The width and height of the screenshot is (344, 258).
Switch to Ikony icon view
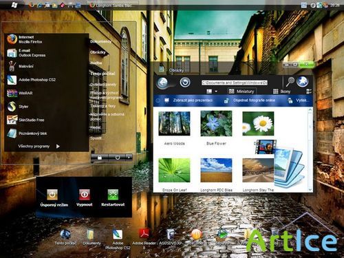pyautogui.click(x=281, y=92)
